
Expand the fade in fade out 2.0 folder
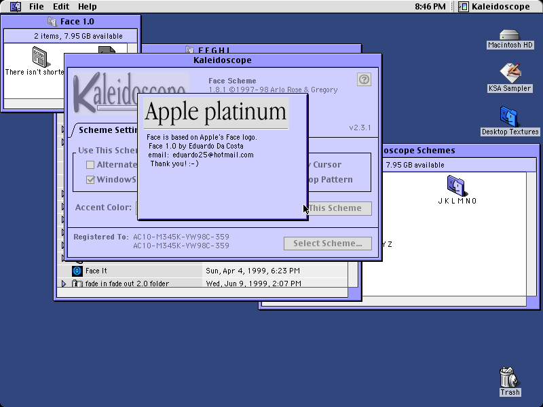pyautogui.click(x=64, y=284)
